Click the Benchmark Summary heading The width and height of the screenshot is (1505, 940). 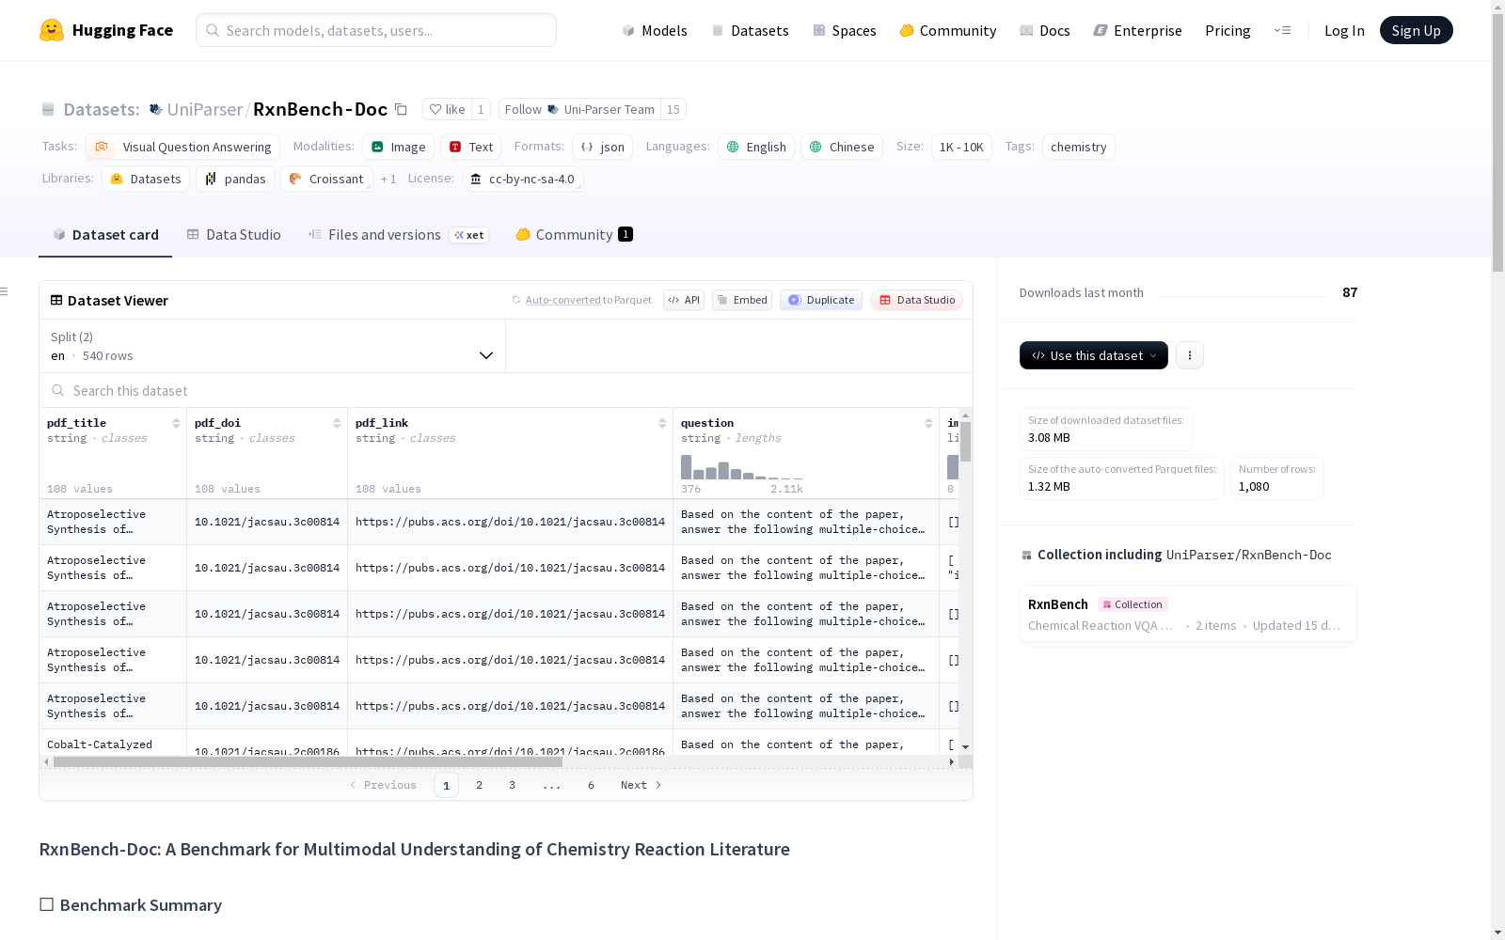(x=141, y=904)
